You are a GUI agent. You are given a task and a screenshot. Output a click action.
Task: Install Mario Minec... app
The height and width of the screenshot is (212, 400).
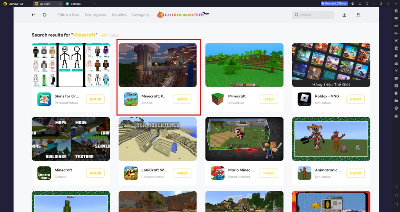coord(269,173)
